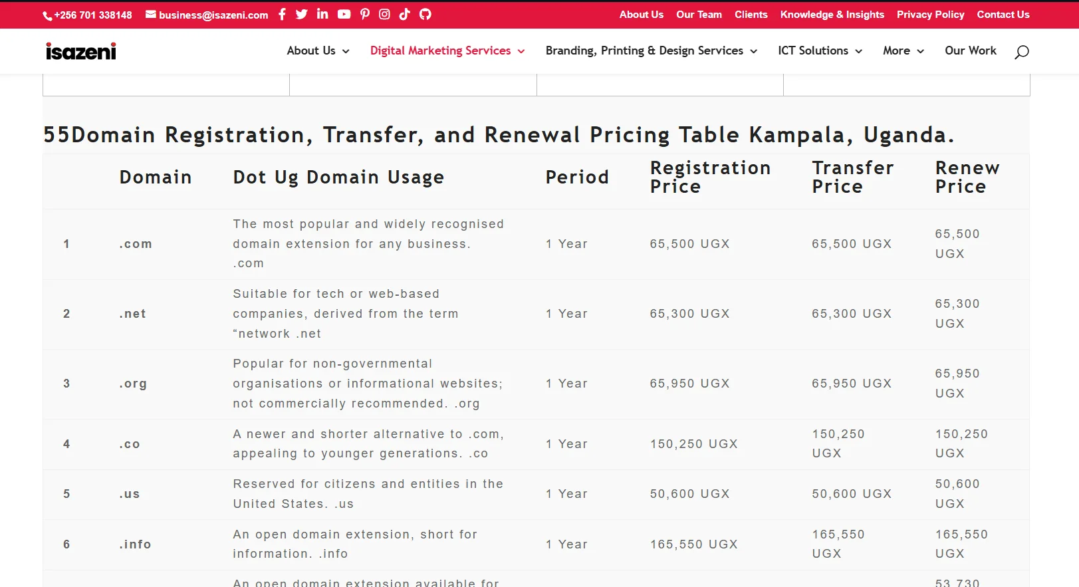The image size is (1079, 587).
Task: Click 50,600 UGX transfer price
Action: click(x=852, y=494)
